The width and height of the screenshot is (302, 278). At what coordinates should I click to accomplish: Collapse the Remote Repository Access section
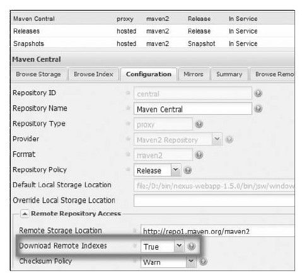point(25,214)
